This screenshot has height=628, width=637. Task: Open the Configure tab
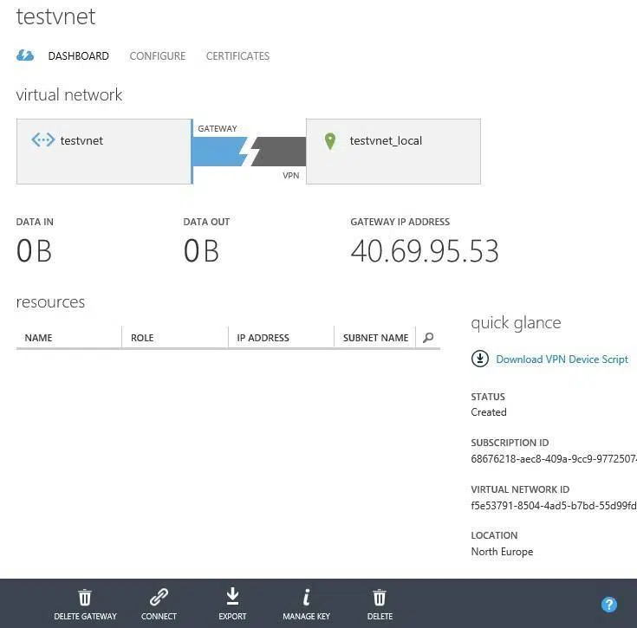coord(157,56)
